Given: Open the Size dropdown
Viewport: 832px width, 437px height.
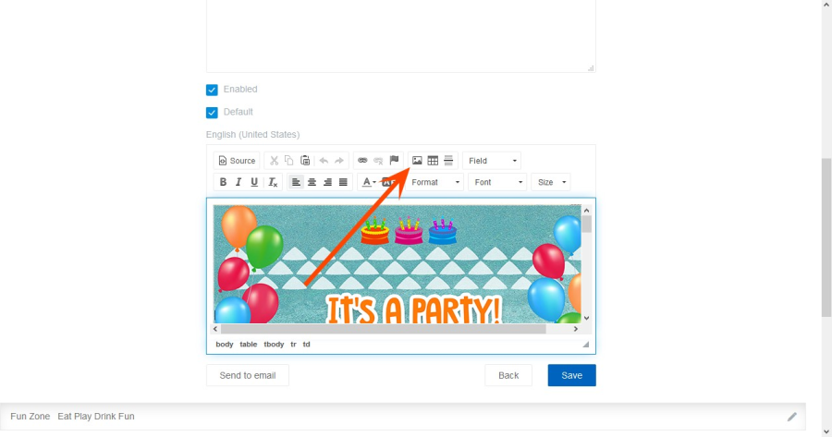Looking at the screenshot, I should point(550,183).
